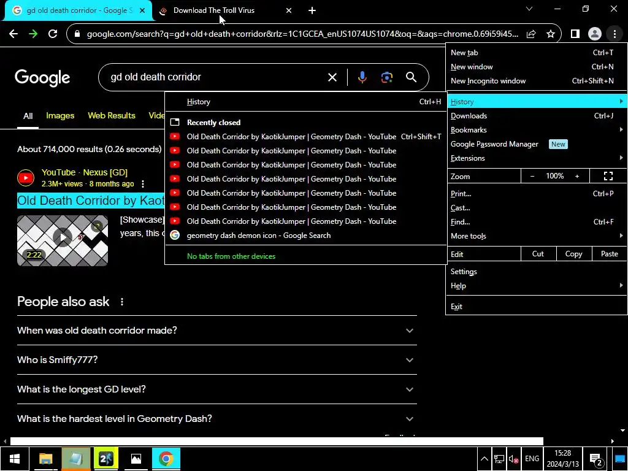Open the tab search chevron in the title bar
The width and height of the screenshot is (628, 471).
[x=529, y=9]
